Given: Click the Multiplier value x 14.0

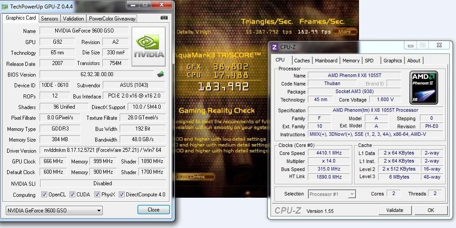Looking at the screenshot, I should (x=329, y=161).
